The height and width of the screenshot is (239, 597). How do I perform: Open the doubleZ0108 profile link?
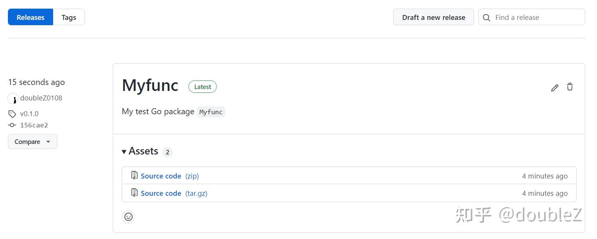coord(41,98)
